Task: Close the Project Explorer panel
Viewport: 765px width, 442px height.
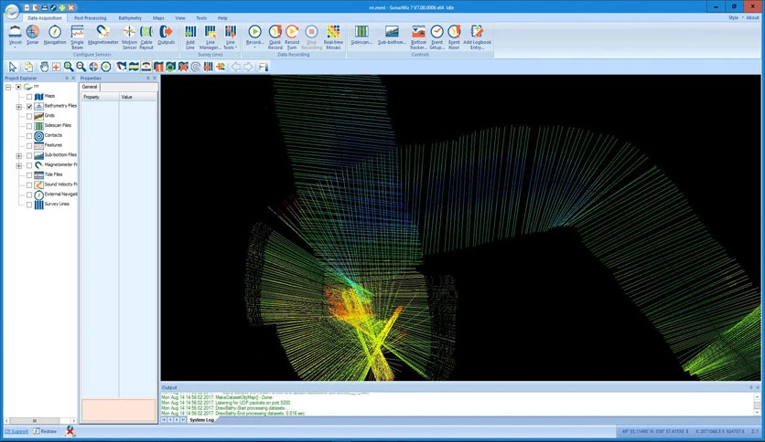Action: pyautogui.click(x=74, y=78)
